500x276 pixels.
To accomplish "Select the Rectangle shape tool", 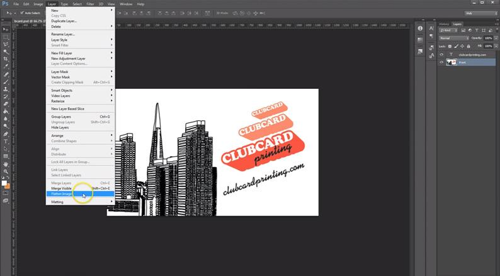I will [x=6, y=156].
